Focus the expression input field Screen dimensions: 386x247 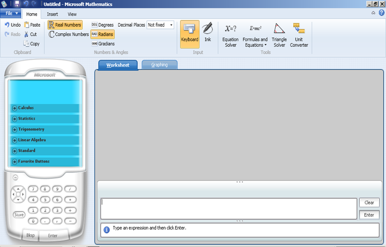coord(229,208)
